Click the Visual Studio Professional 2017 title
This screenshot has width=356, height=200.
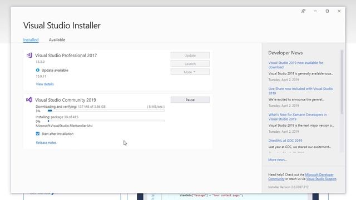click(66, 56)
